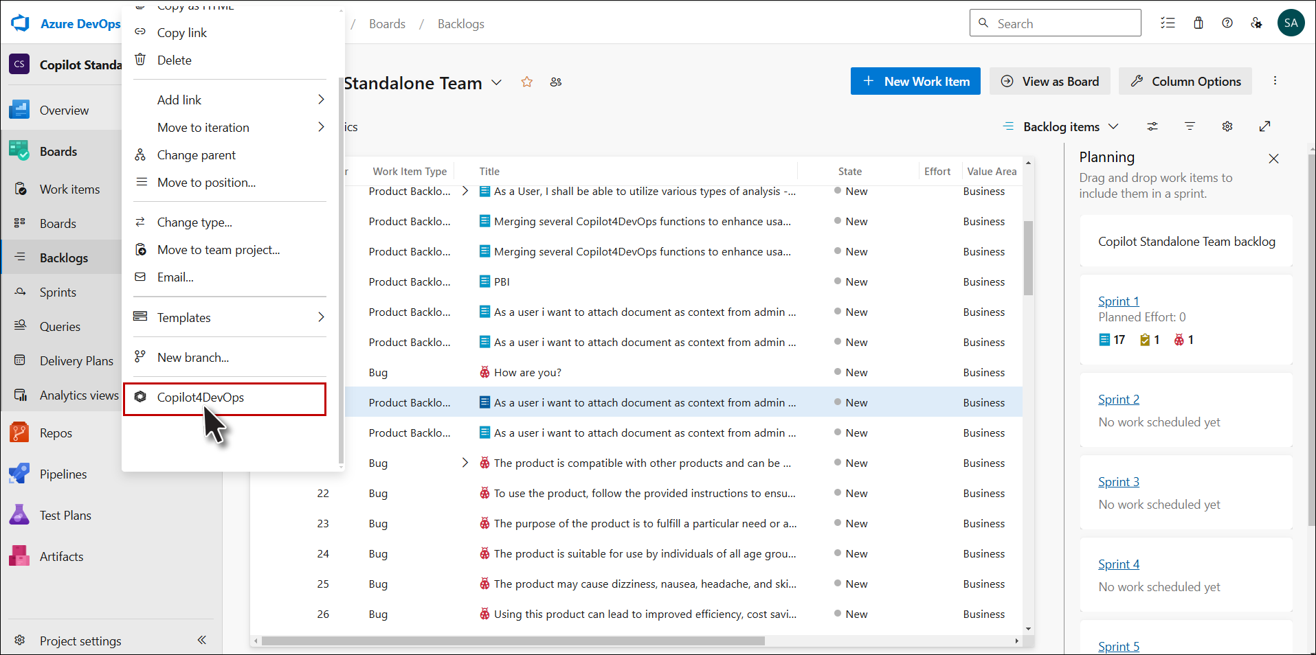Open the Sprint 3 link

1119,481
